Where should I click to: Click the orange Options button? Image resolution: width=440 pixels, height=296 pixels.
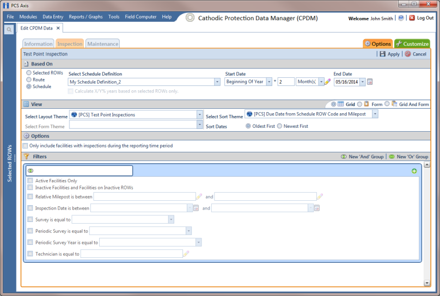pos(378,44)
